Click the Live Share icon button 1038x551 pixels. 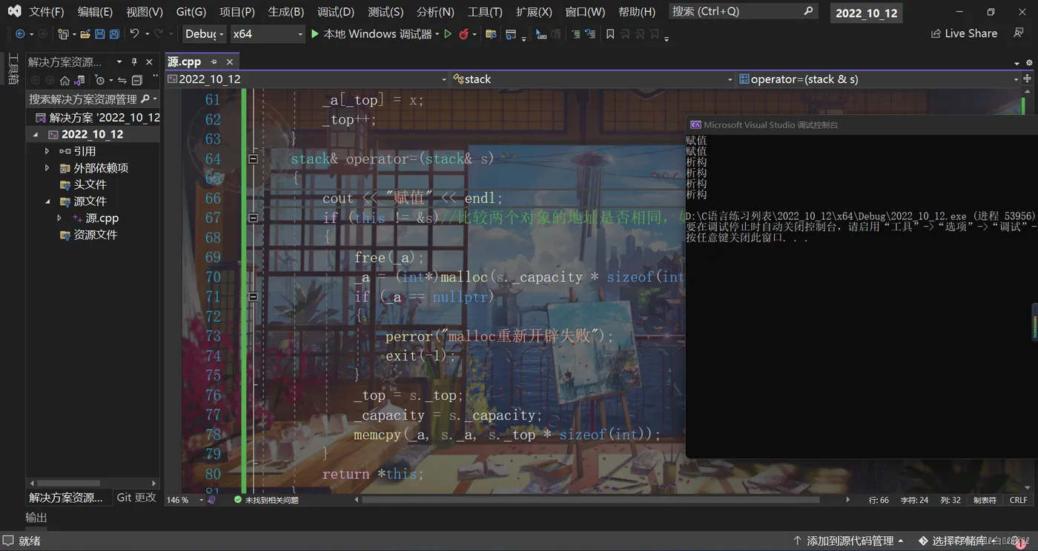click(x=965, y=33)
